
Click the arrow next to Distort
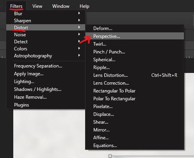pyautogui.click(x=79, y=27)
